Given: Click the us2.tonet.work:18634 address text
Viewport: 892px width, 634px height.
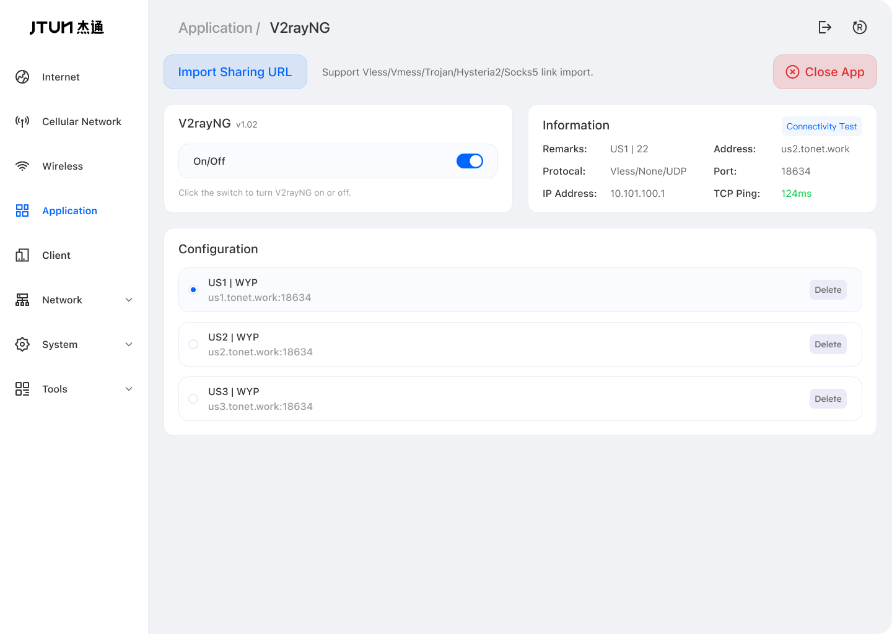Looking at the screenshot, I should (x=260, y=352).
